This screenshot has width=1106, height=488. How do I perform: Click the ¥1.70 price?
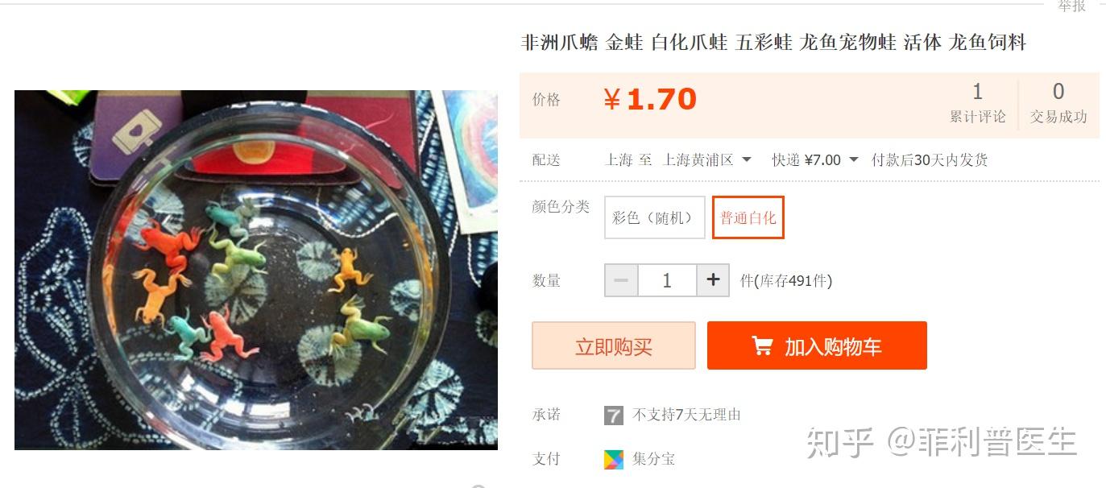[650, 100]
